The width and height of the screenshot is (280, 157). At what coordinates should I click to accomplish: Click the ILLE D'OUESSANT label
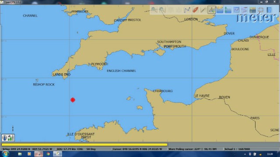[x=81, y=134]
